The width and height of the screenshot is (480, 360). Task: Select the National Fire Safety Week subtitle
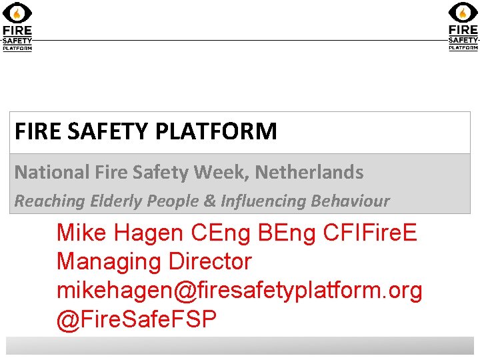coord(189,173)
